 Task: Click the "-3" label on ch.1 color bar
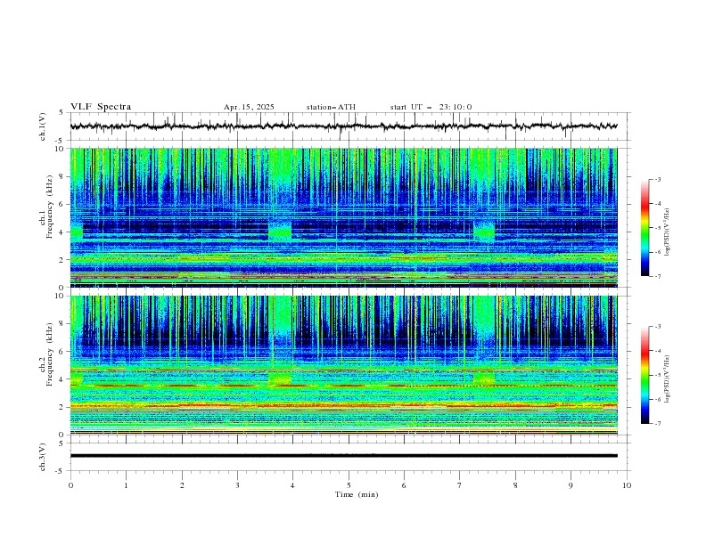pos(657,179)
